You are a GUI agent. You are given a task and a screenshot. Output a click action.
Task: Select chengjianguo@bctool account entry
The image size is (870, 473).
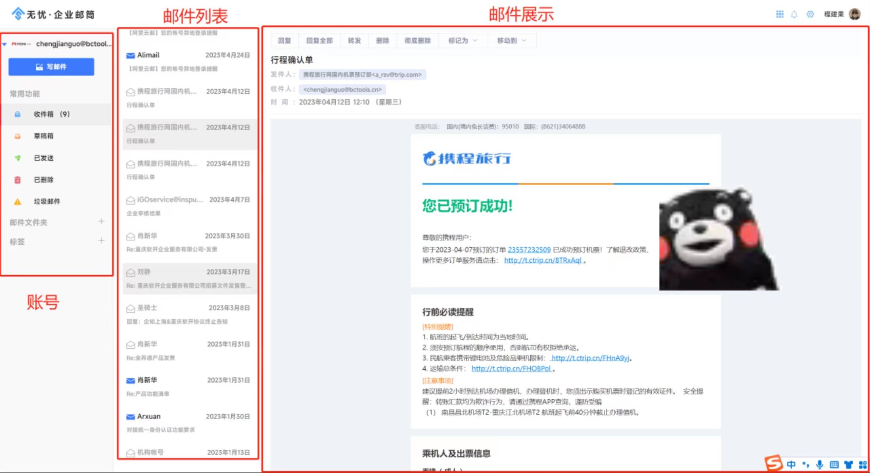click(74, 44)
